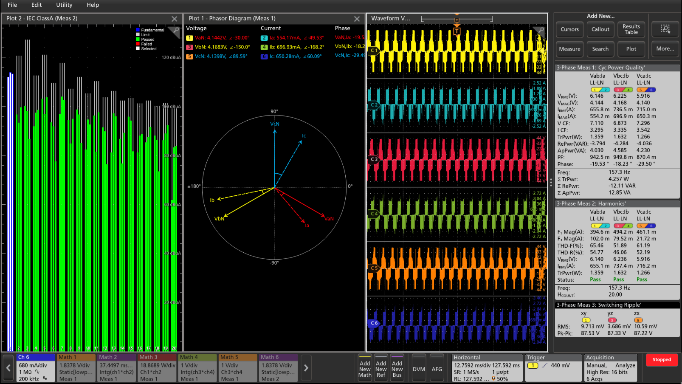Open the DVM badge
The width and height of the screenshot is (682, 384).
pyautogui.click(x=418, y=368)
